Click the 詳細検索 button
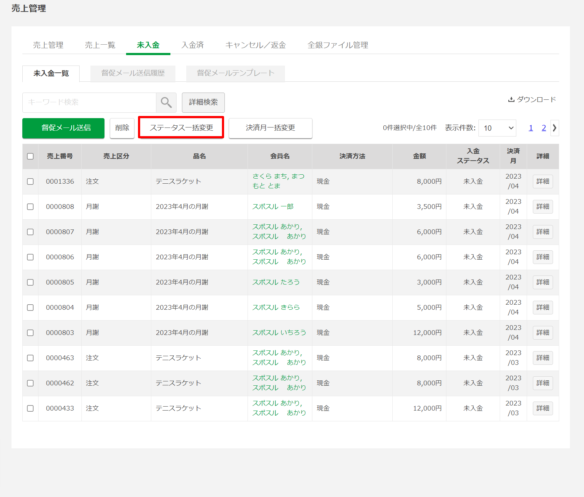 pyautogui.click(x=203, y=103)
